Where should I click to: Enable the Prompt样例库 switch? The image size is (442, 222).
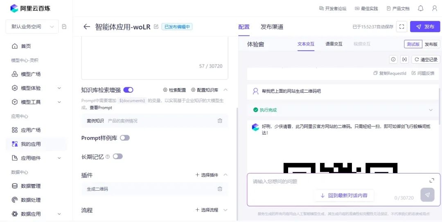click(x=124, y=138)
